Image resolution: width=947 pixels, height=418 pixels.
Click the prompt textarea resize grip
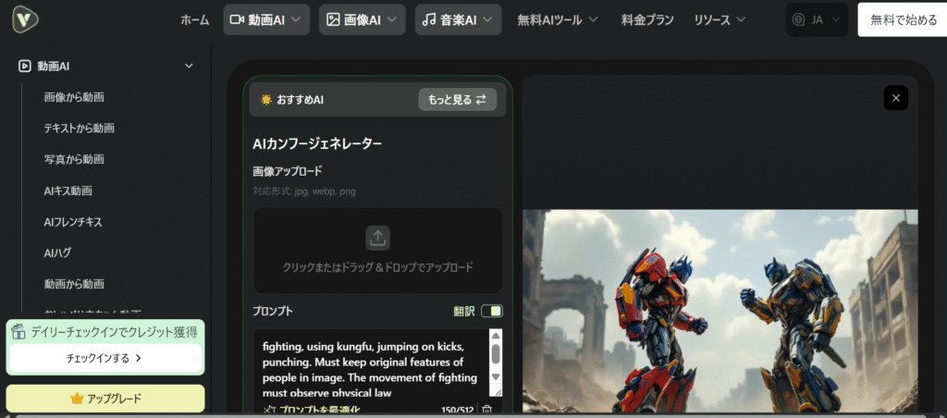click(498, 392)
